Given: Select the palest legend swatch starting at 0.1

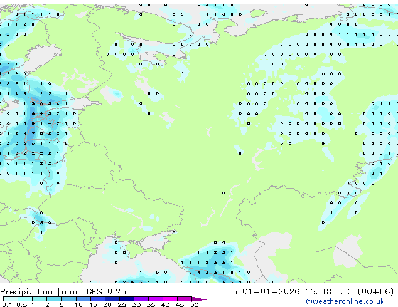Looking at the screenshot, I should [11, 299].
